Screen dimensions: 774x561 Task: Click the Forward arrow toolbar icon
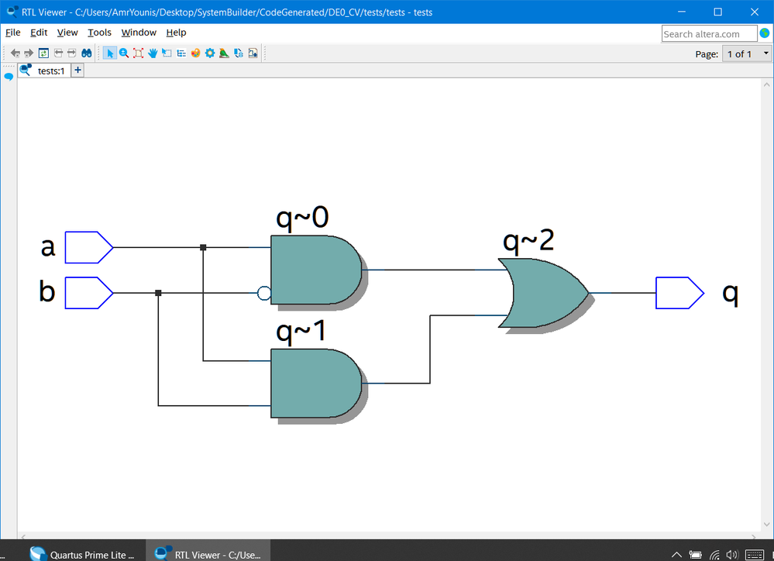pyautogui.click(x=29, y=53)
